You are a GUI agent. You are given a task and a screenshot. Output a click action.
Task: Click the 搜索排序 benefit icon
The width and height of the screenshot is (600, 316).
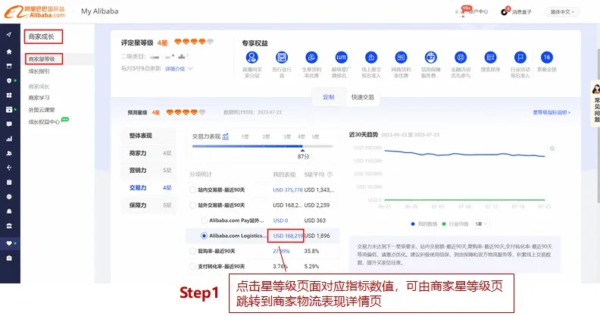click(490, 58)
